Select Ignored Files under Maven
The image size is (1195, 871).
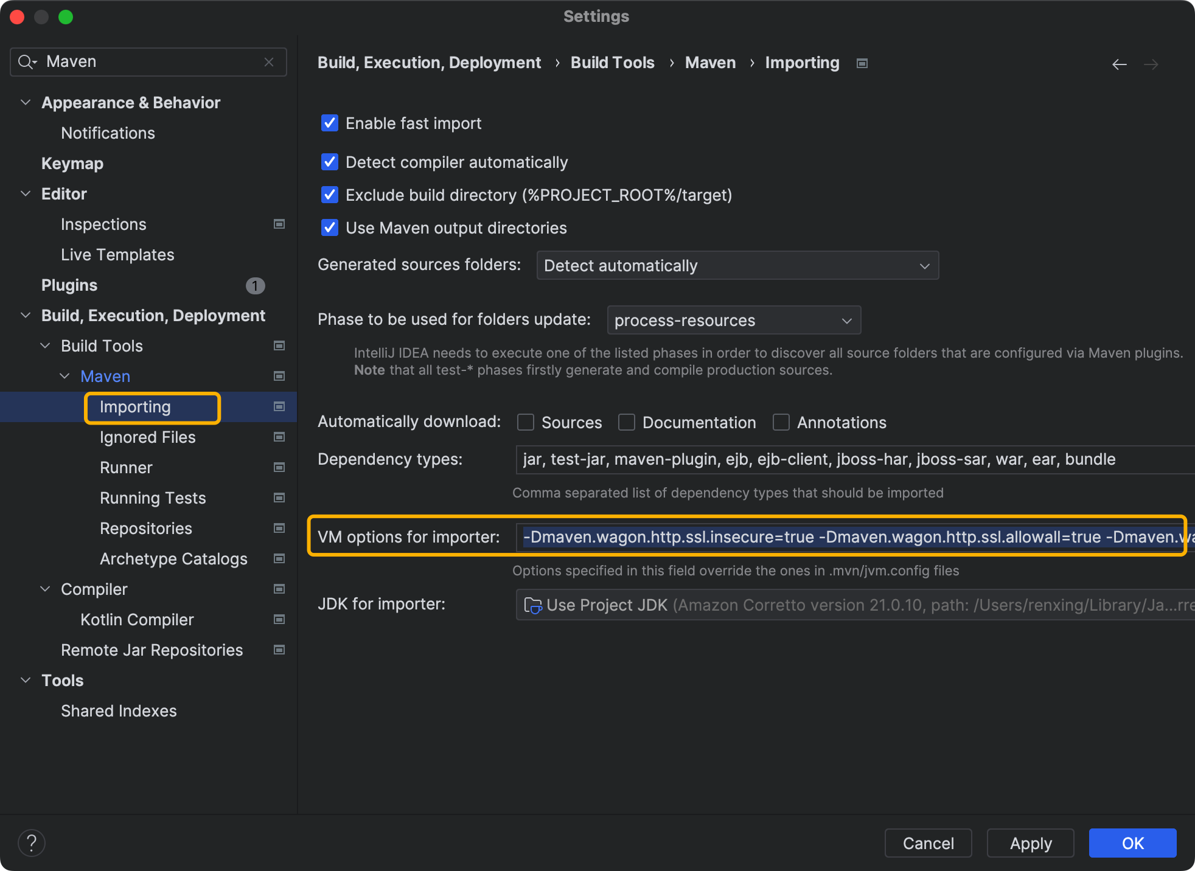148,437
